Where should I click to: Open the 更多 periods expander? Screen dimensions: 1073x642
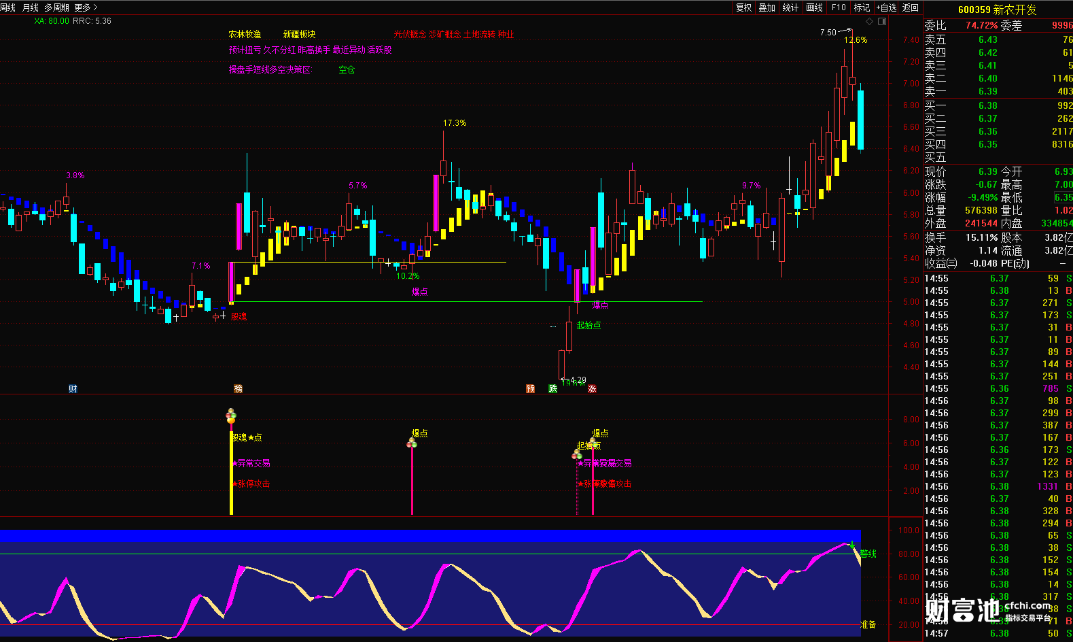coord(86,7)
